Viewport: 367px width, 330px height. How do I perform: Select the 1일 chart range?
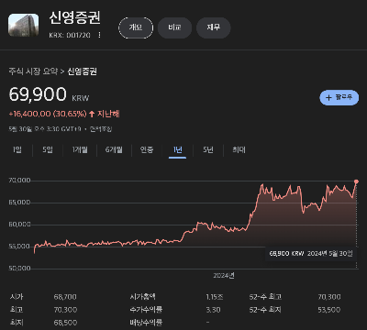pyautogui.click(x=17, y=149)
